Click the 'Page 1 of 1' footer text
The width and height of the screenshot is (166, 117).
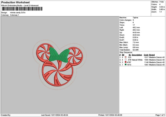tap(160, 115)
